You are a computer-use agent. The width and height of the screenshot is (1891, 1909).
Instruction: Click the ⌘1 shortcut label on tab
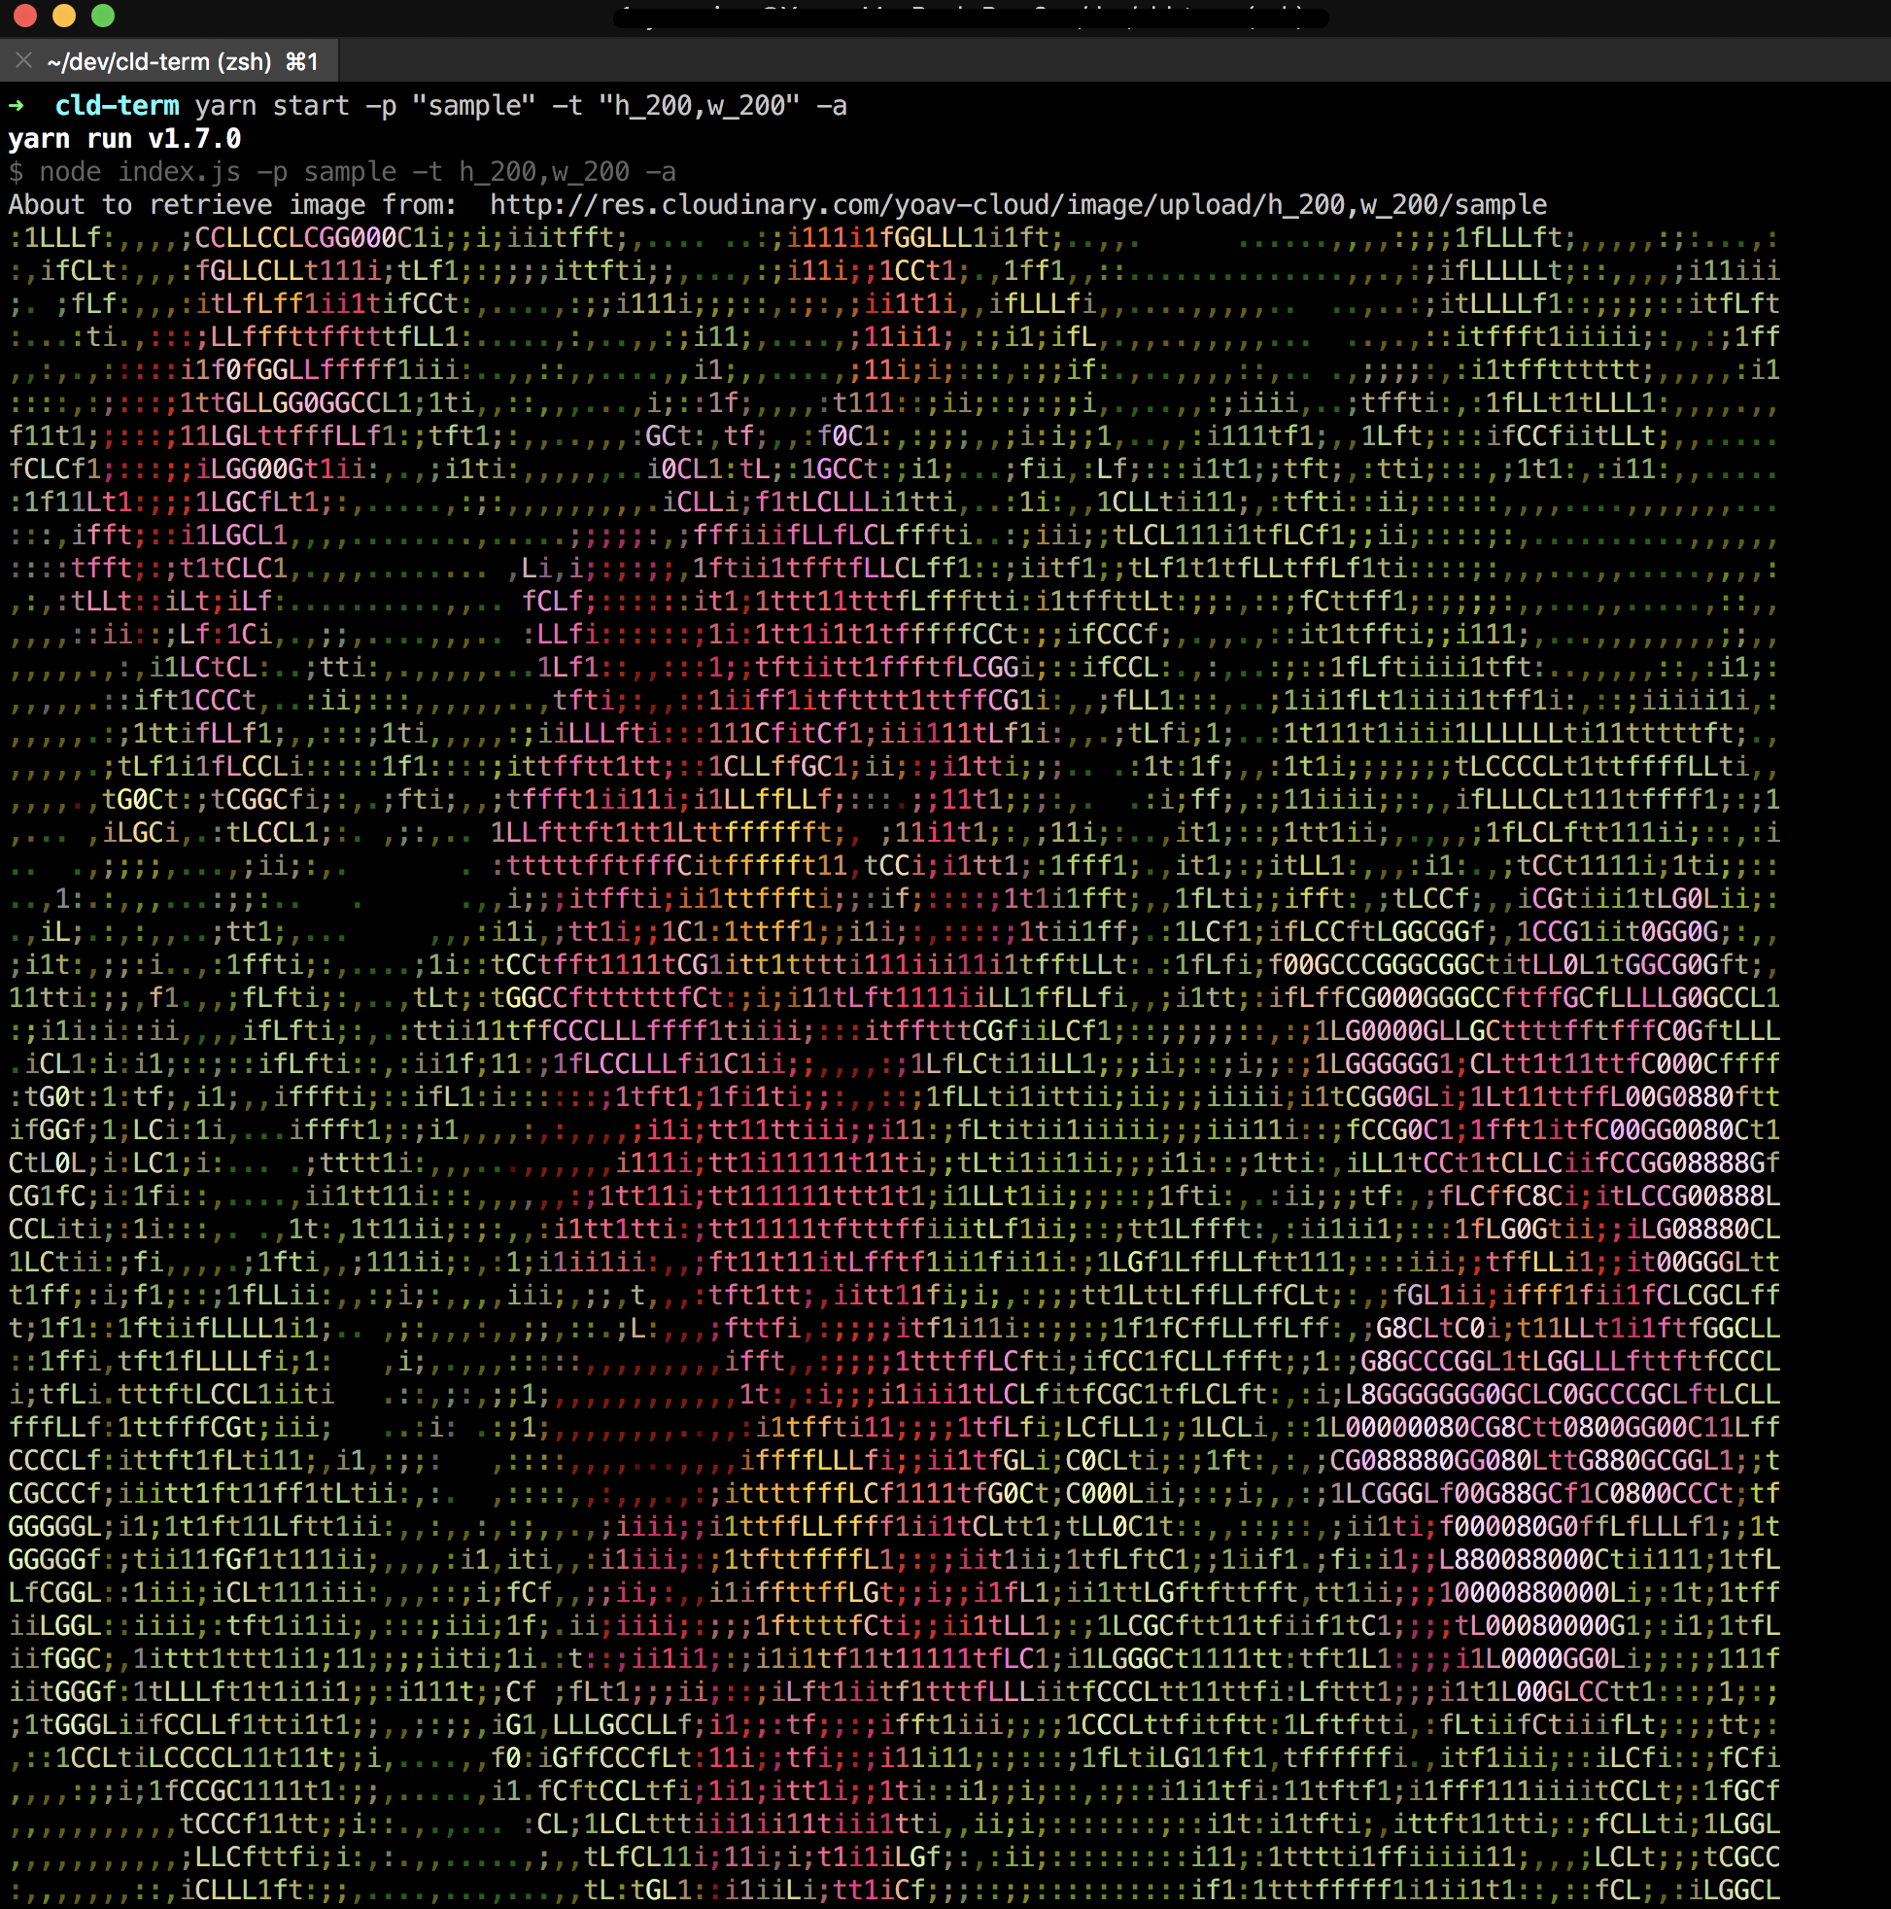click(x=302, y=61)
